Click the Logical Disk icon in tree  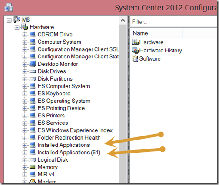point(33,160)
